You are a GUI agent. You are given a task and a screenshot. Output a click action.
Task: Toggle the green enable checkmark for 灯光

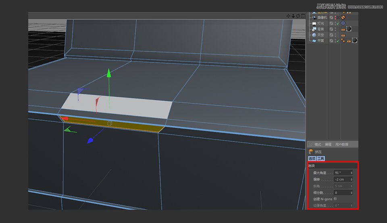pos(338,23)
